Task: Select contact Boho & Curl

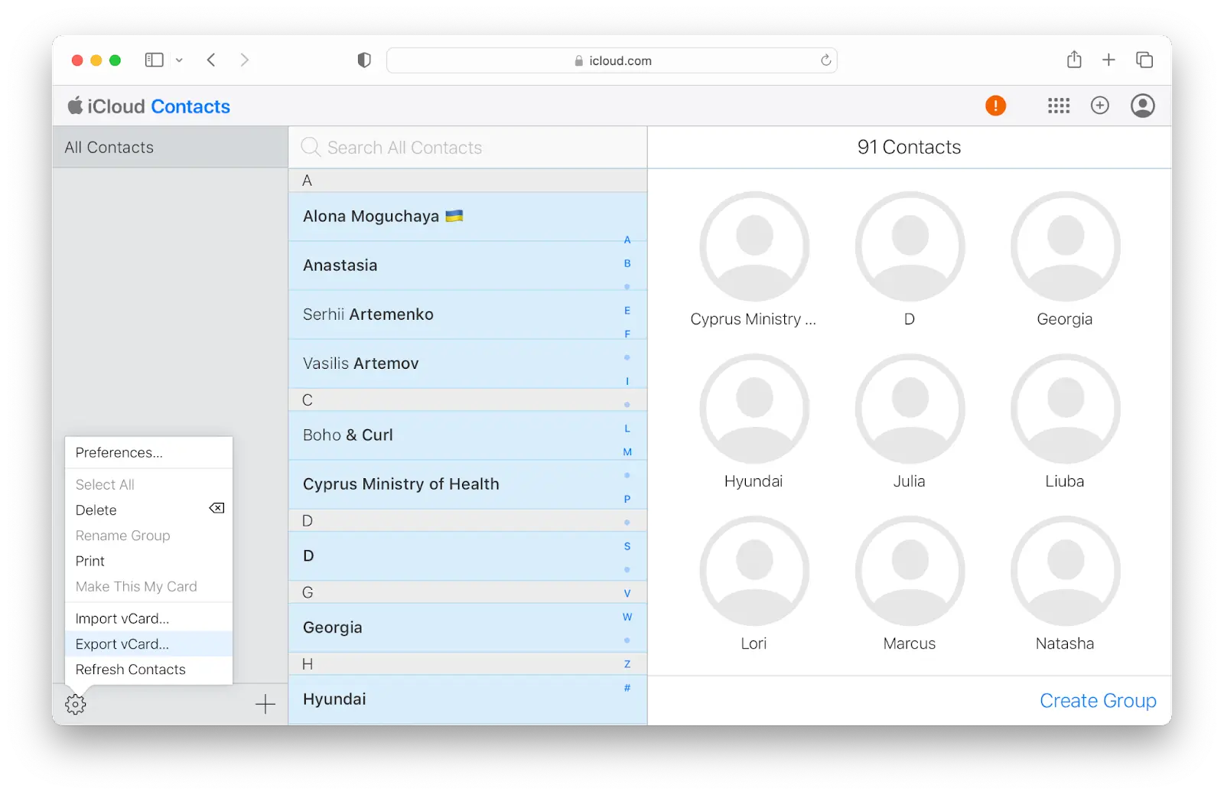Action: 467,435
